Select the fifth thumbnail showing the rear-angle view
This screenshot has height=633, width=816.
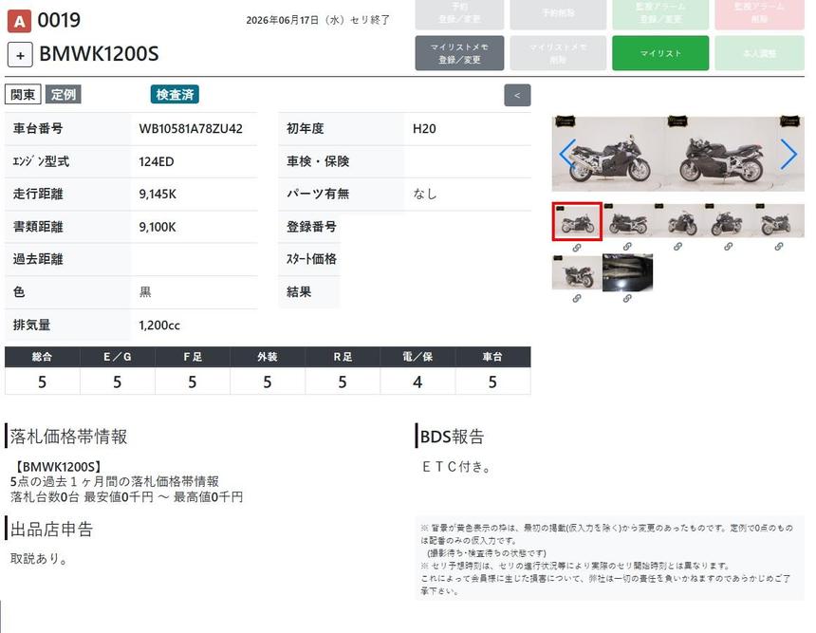[x=779, y=221]
